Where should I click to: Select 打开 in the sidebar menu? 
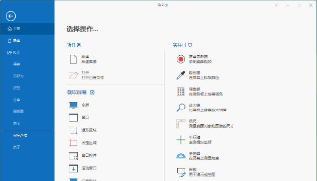click(x=27, y=52)
